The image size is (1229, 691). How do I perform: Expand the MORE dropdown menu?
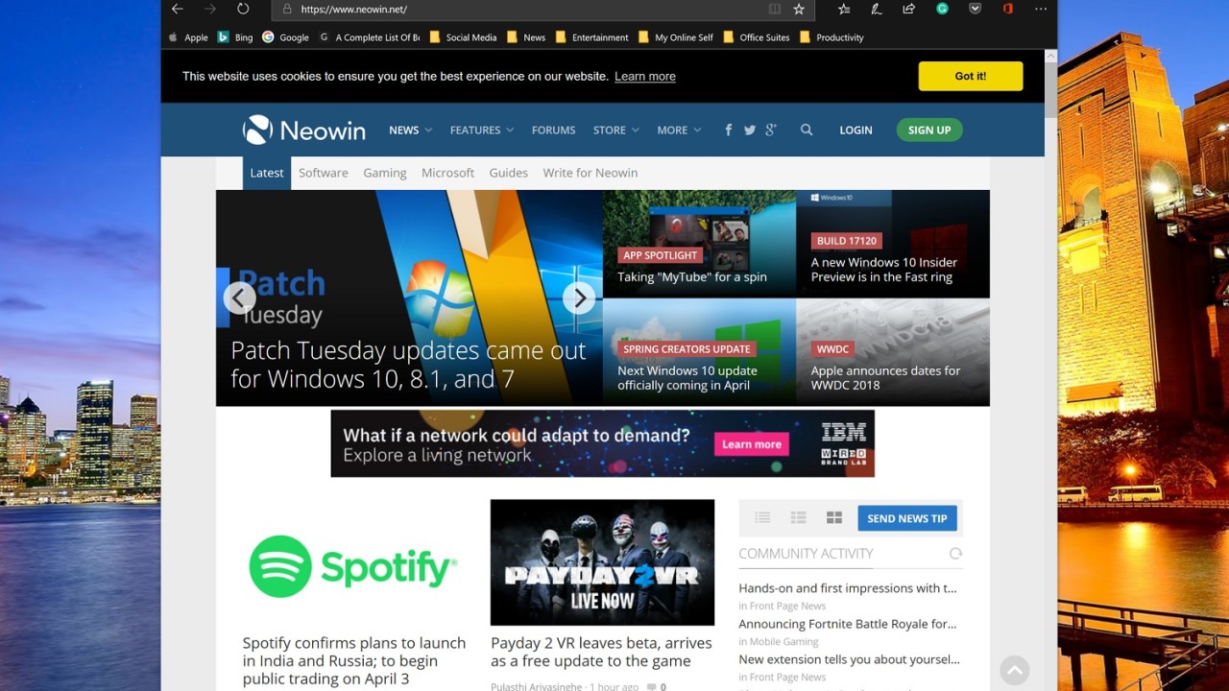point(679,131)
